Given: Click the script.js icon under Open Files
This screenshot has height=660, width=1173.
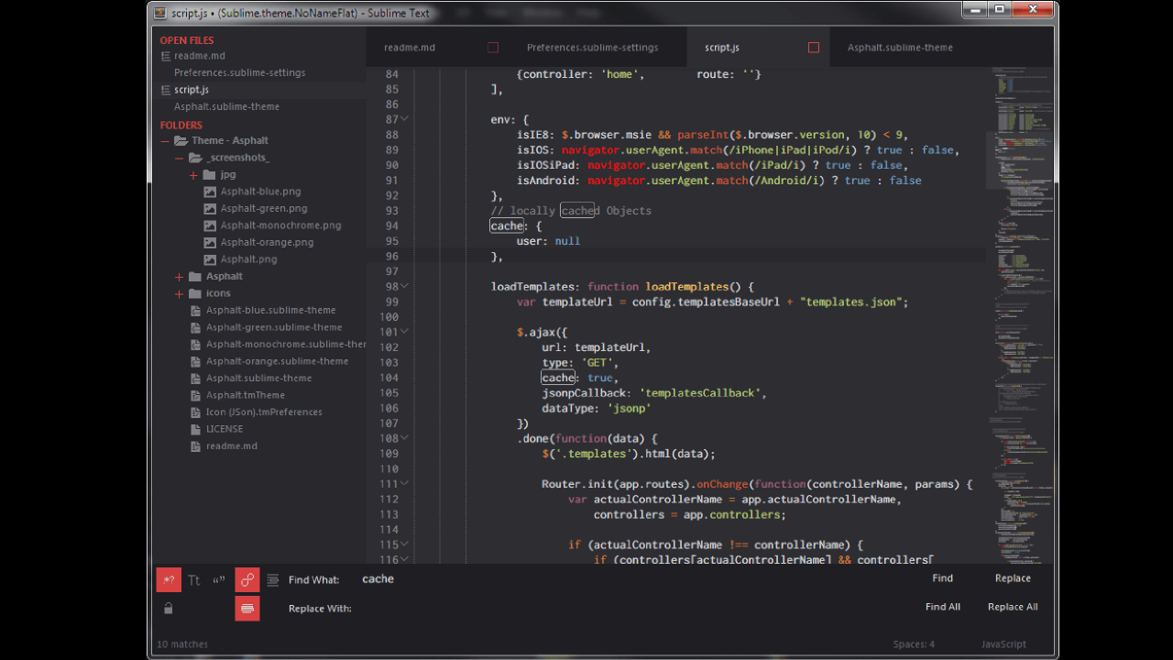Looking at the screenshot, I should tap(166, 90).
